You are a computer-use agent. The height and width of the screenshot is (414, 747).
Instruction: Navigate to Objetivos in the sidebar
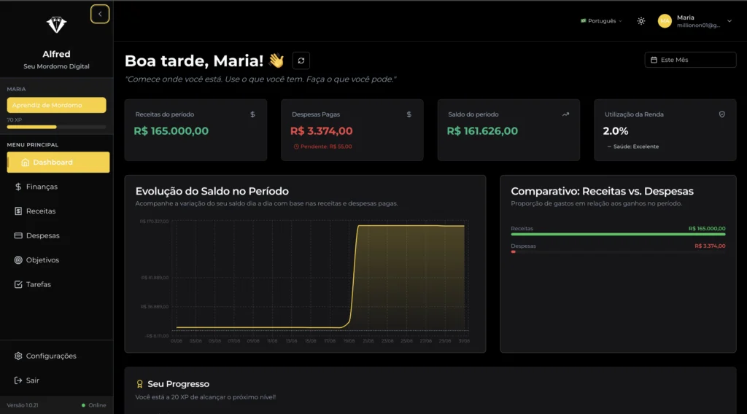tap(58, 259)
